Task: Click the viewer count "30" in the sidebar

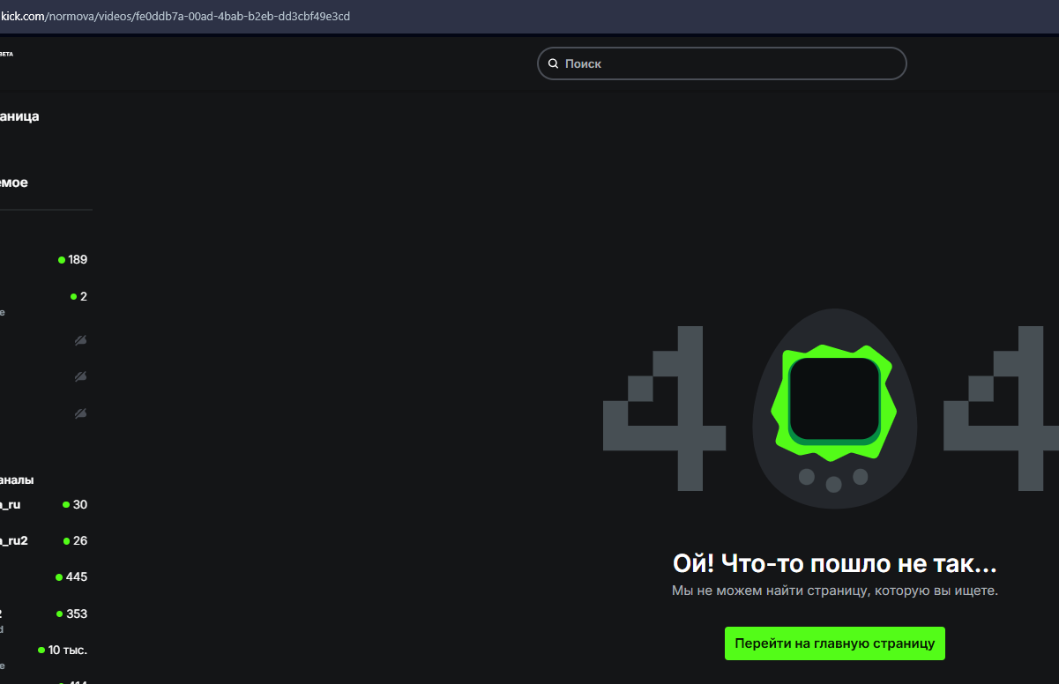Action: pos(80,504)
